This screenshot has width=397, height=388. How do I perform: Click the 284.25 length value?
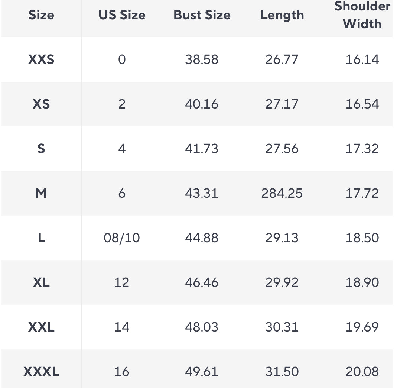(x=282, y=193)
